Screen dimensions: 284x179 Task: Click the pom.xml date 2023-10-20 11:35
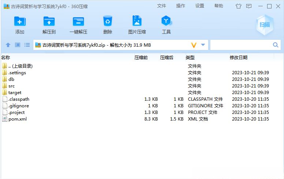(250, 119)
